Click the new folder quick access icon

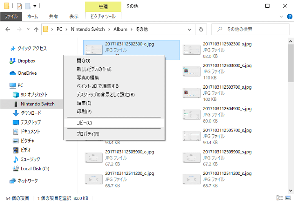pos(28,6)
